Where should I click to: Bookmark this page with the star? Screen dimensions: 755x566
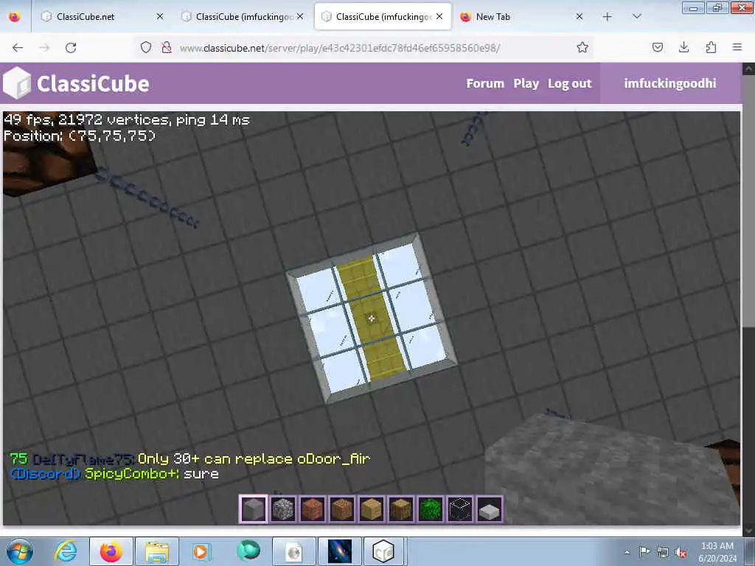582,48
